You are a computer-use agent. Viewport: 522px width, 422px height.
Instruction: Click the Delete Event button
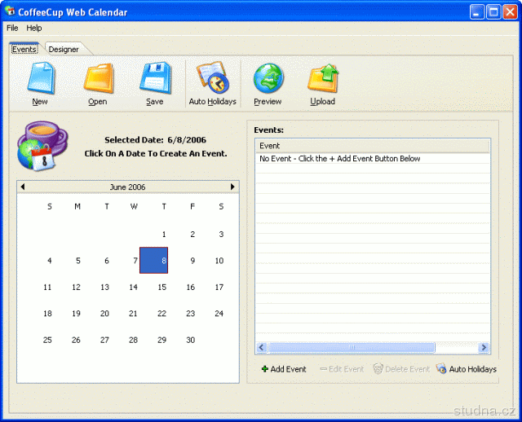tap(401, 369)
